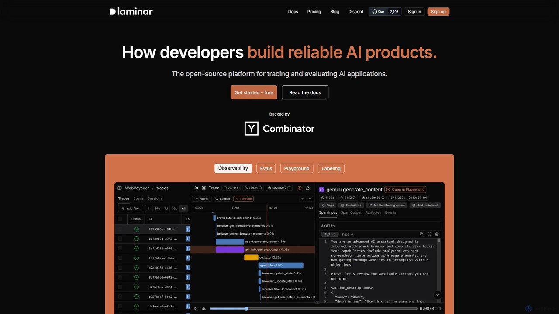The width and height of the screenshot is (559, 314).
Task: Click the expand icon in SYSTEM block
Action: [x=429, y=234]
